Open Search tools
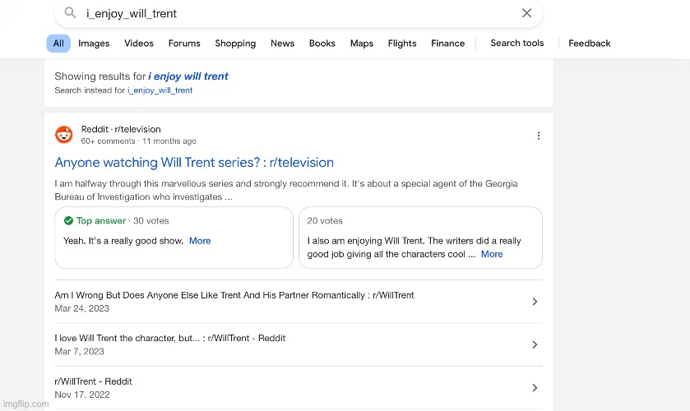690x411 pixels. click(517, 43)
